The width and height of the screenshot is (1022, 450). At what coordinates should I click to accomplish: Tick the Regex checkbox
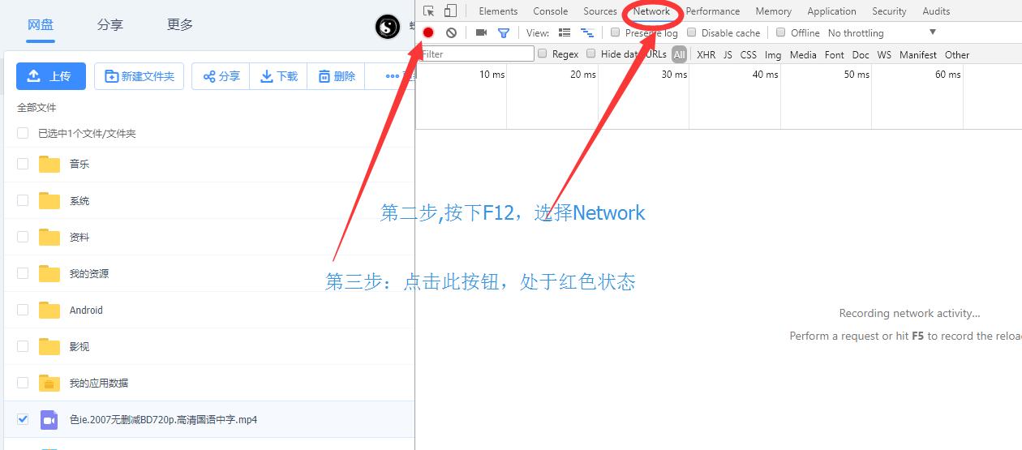pos(543,54)
